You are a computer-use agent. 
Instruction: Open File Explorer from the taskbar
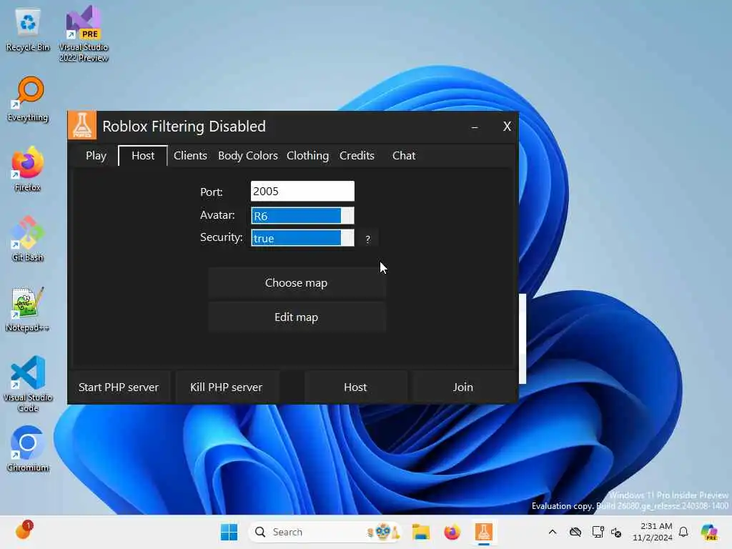tap(420, 532)
